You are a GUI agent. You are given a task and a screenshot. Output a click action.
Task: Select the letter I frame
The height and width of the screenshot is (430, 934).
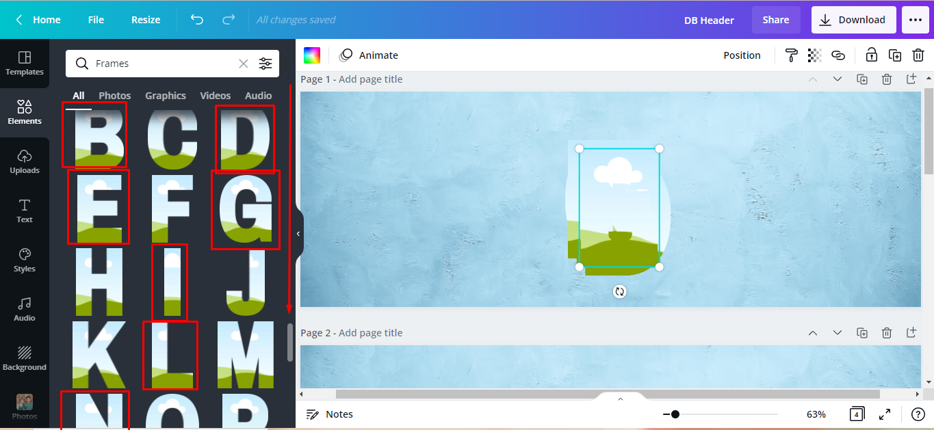172,282
